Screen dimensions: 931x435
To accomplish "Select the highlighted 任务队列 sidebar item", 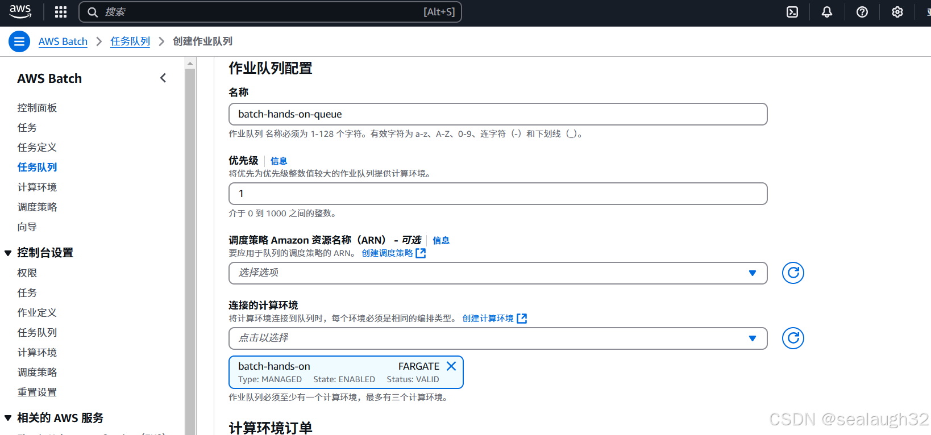I will click(37, 168).
